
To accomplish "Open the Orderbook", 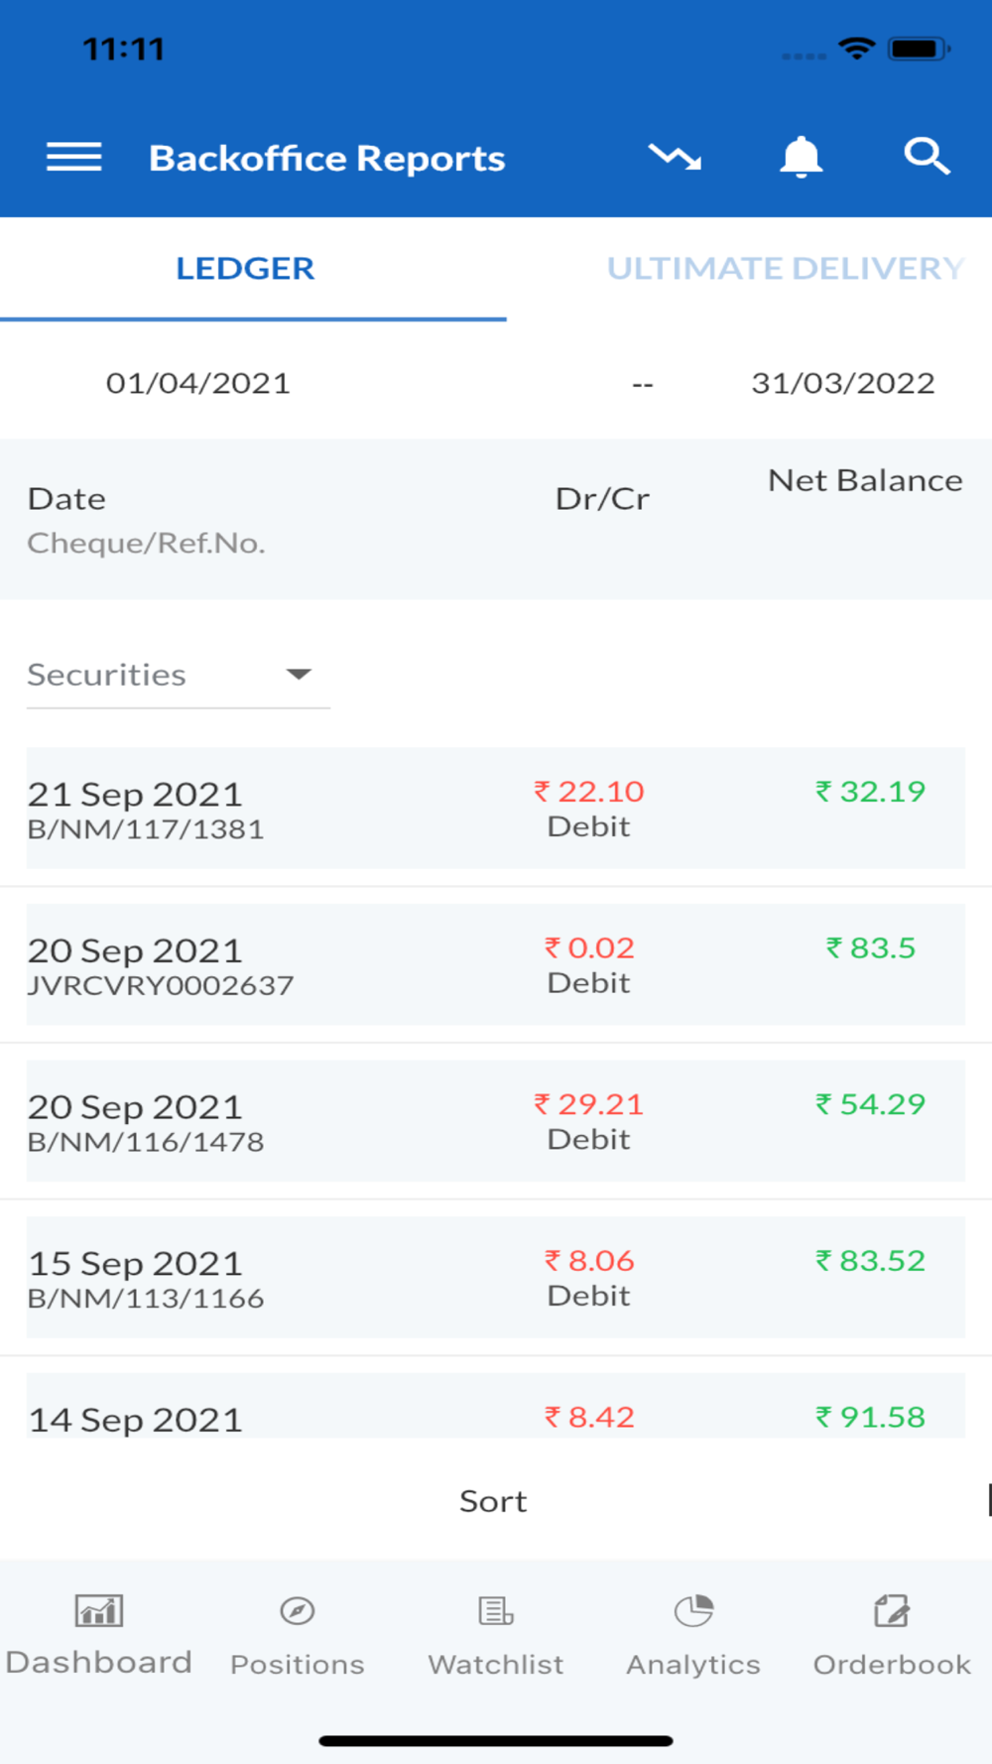I will click(x=892, y=1636).
